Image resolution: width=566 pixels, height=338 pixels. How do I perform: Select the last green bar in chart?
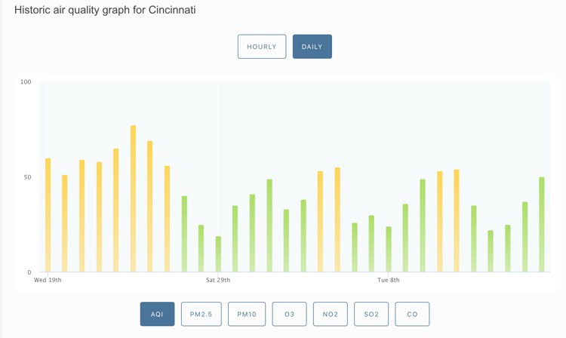click(x=541, y=224)
